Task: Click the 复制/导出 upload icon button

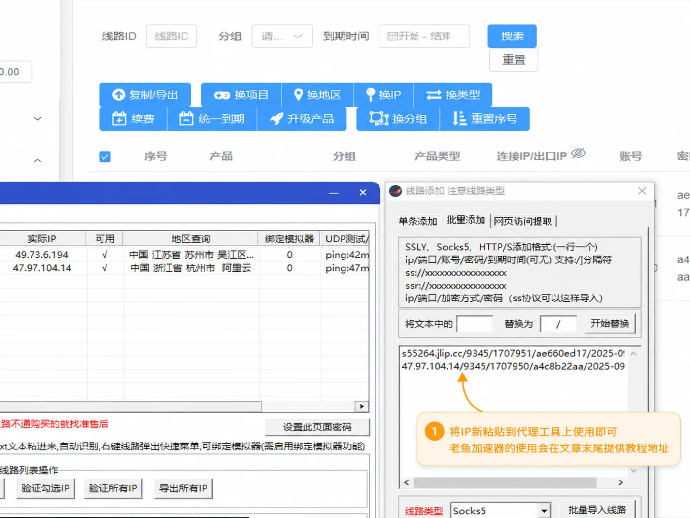Action: (145, 95)
